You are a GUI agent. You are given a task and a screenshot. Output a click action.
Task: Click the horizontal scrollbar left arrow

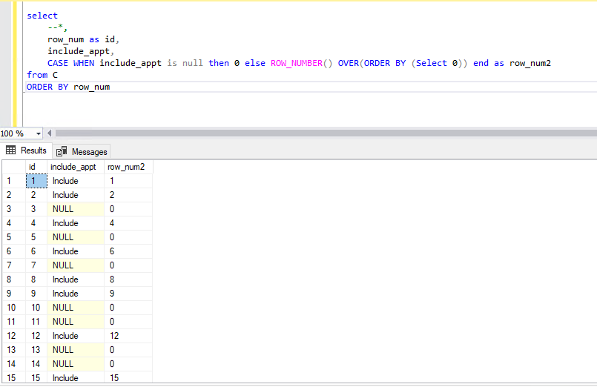pos(49,133)
